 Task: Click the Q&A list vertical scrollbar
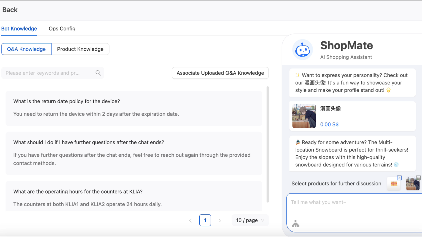pos(267,144)
